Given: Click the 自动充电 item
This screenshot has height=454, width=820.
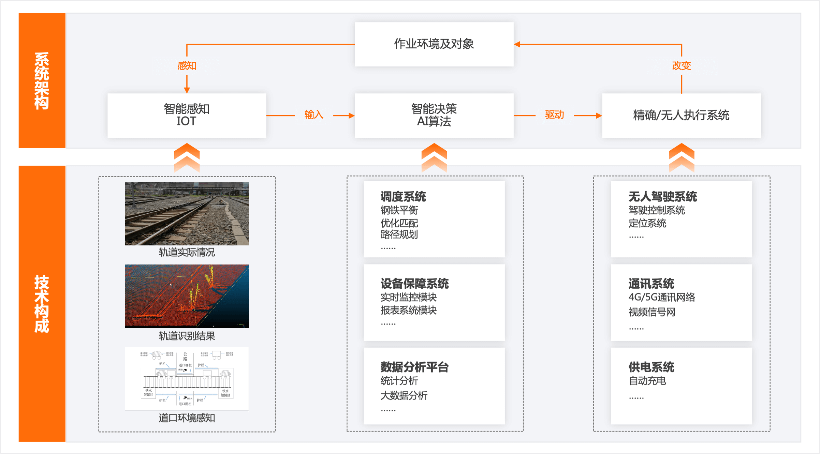Looking at the screenshot, I should [647, 381].
